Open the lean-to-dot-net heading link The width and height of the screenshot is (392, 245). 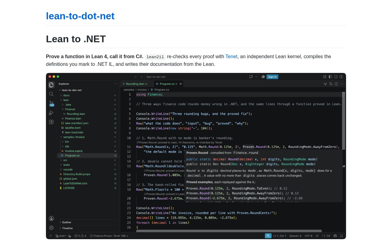(x=80, y=16)
